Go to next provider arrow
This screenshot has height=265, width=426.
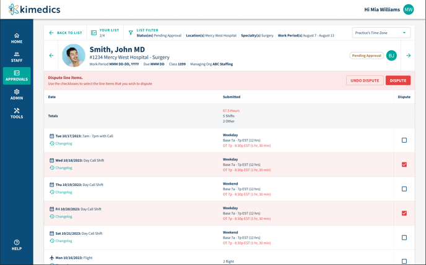(x=408, y=56)
